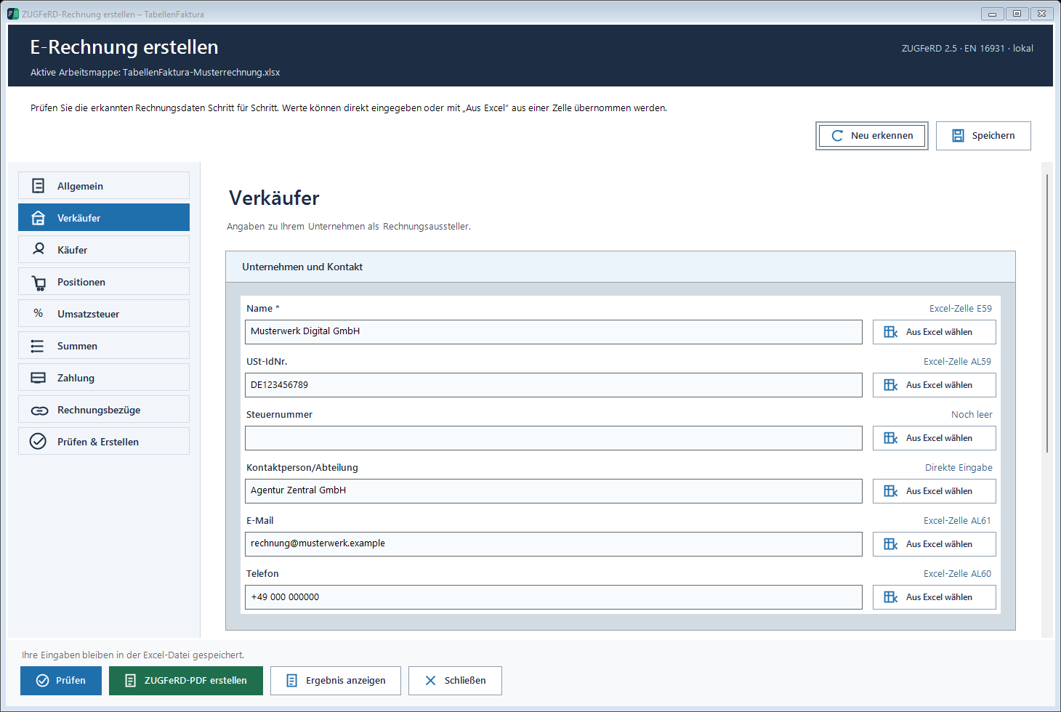Open the Allgemein section

click(104, 185)
